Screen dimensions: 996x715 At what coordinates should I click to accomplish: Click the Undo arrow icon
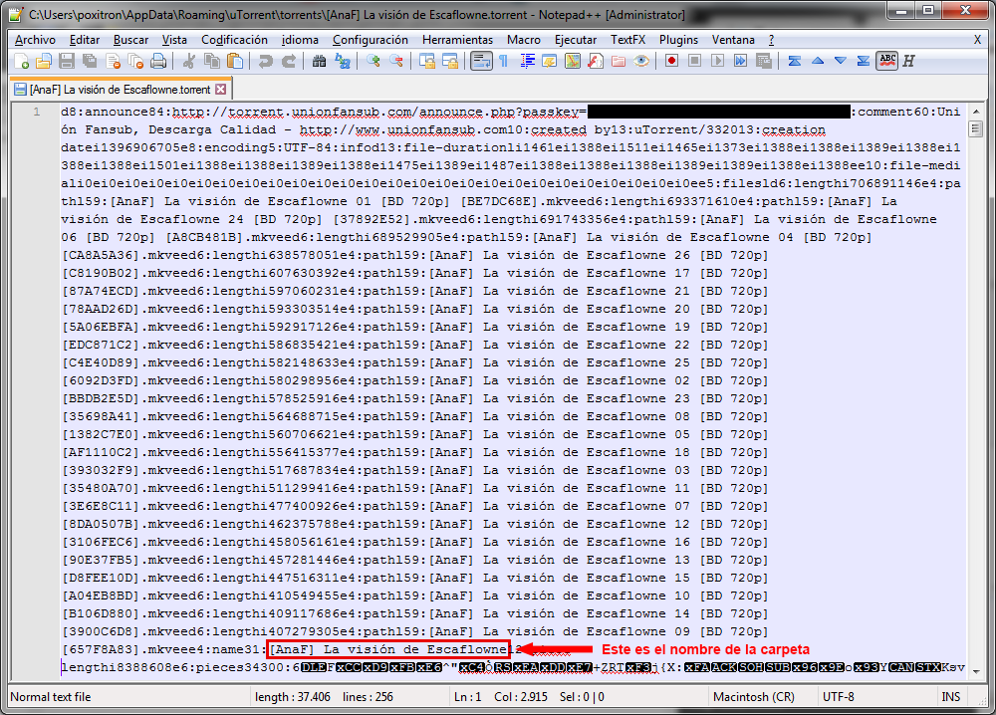(x=266, y=61)
